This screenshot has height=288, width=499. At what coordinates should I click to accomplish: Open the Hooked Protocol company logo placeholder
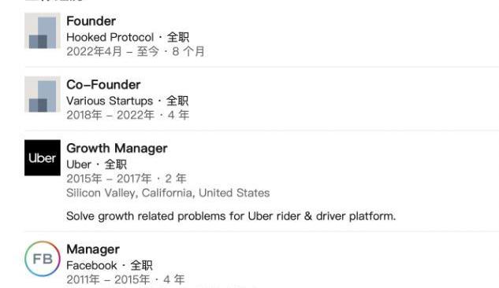coord(43,31)
